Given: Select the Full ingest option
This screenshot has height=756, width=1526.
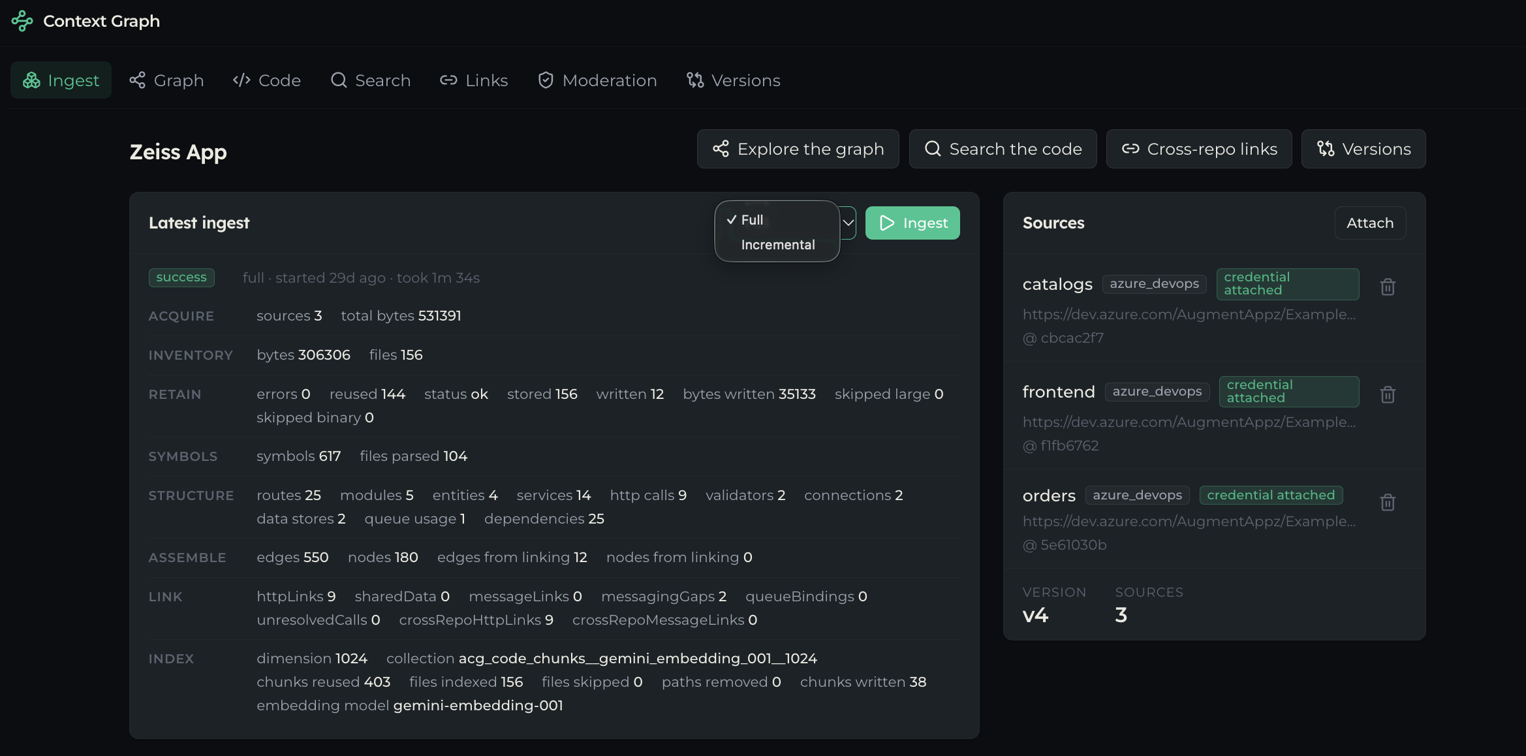Looking at the screenshot, I should [777, 220].
